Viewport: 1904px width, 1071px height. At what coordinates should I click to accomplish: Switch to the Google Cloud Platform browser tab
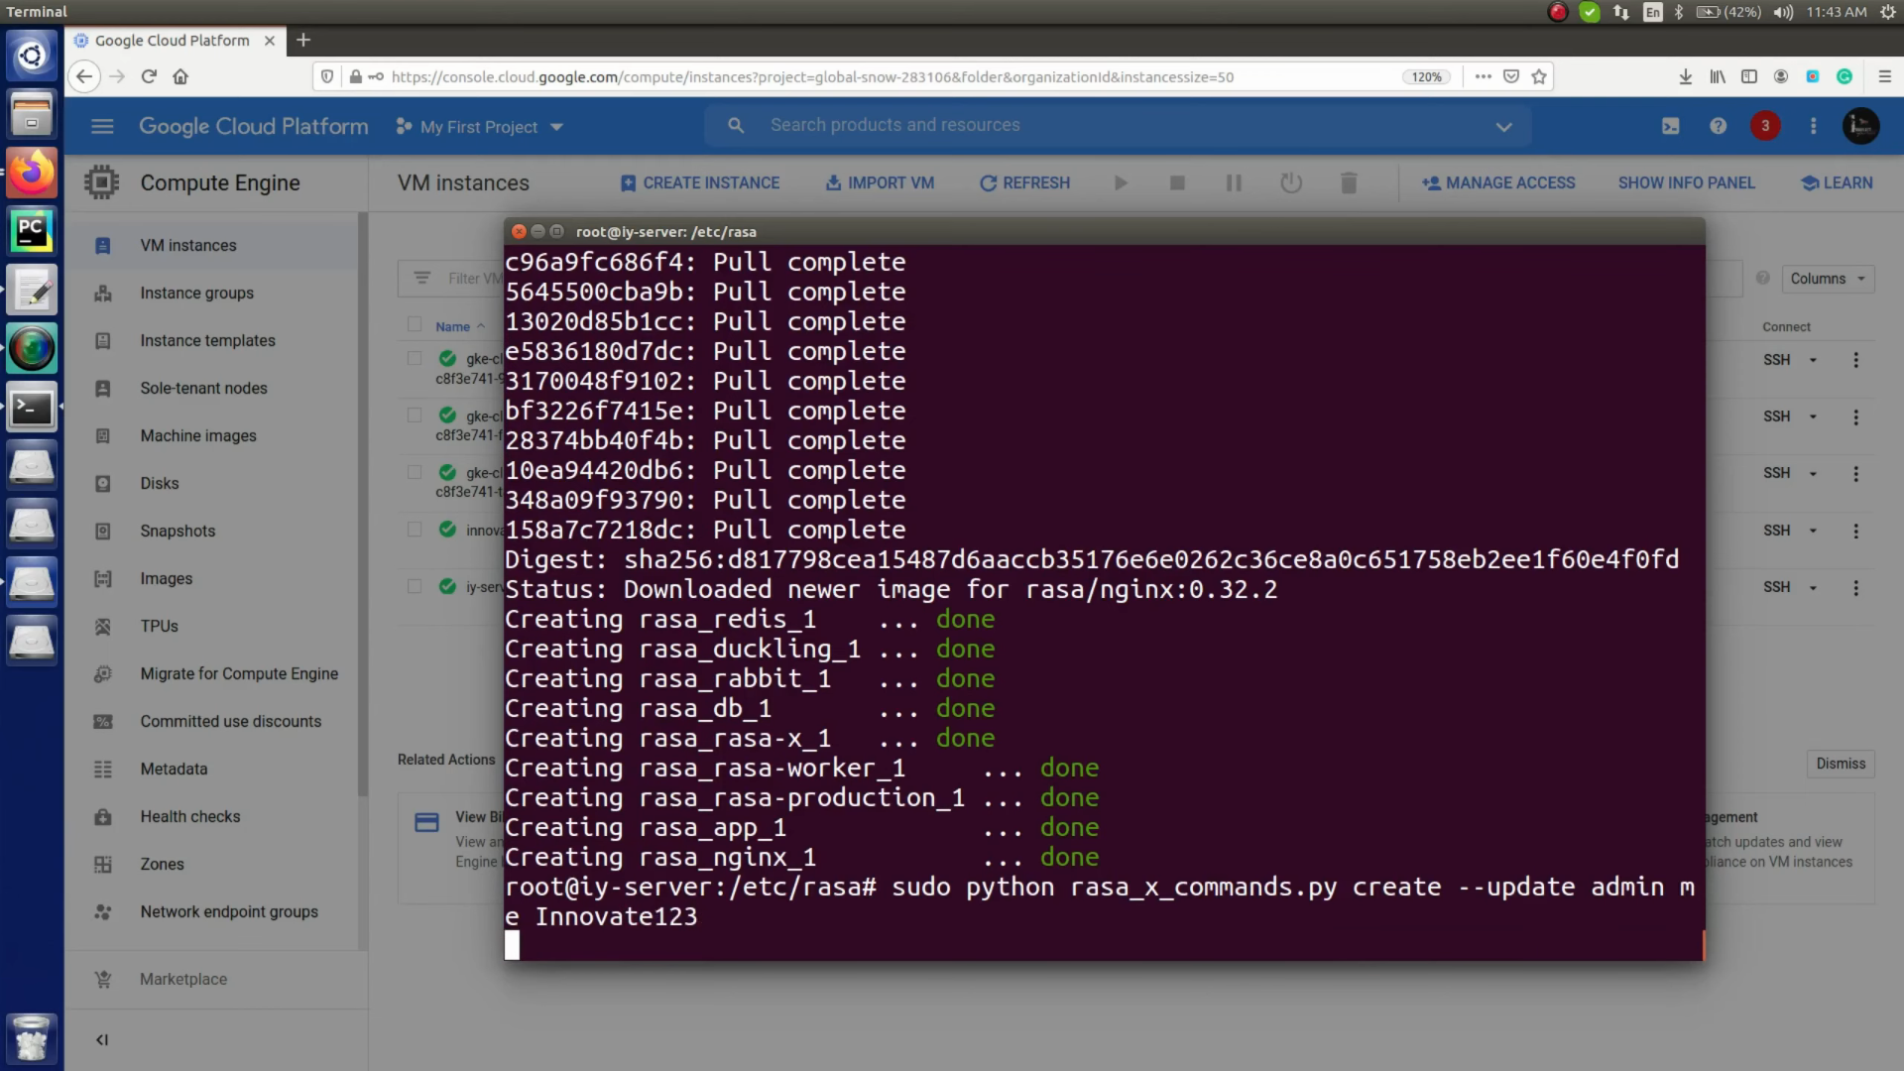point(164,41)
